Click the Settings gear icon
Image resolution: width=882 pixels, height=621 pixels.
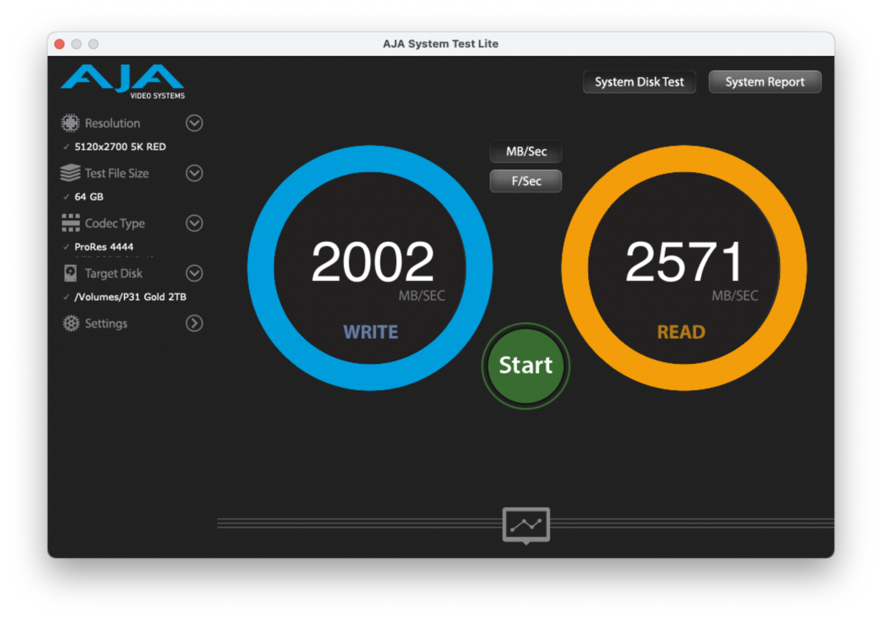tap(71, 323)
